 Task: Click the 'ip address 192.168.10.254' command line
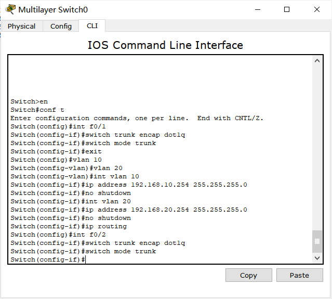tap(128, 185)
